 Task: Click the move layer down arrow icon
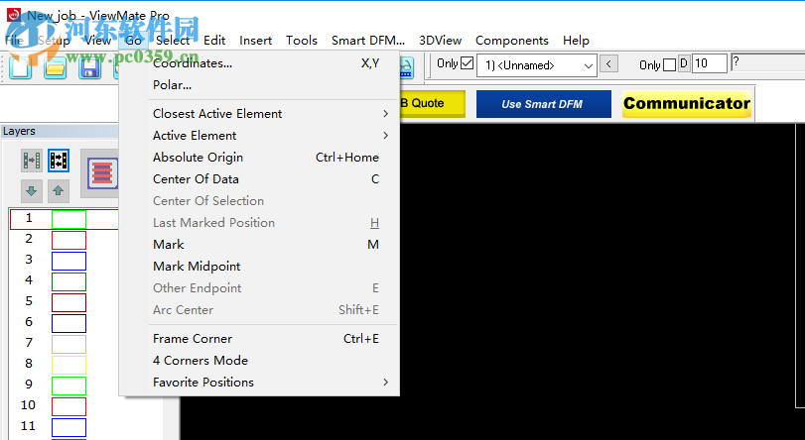point(32,190)
